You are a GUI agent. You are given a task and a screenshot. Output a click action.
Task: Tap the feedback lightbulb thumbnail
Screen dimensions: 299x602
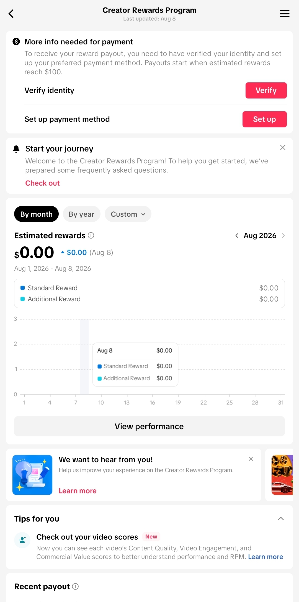pyautogui.click(x=32, y=475)
